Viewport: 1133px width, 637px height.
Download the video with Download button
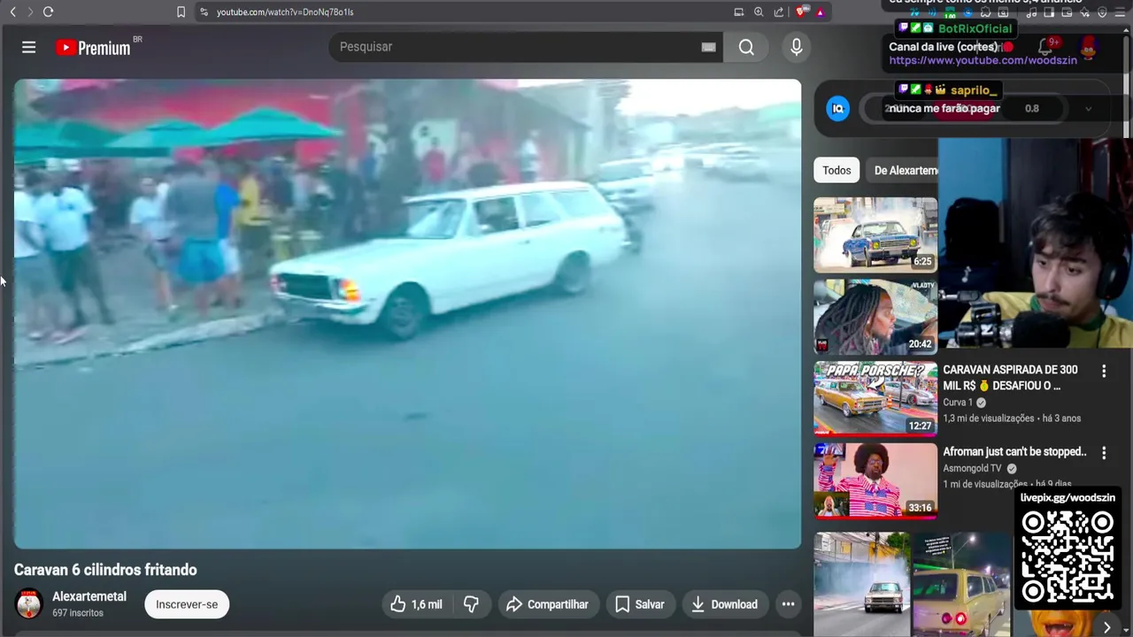tap(724, 604)
